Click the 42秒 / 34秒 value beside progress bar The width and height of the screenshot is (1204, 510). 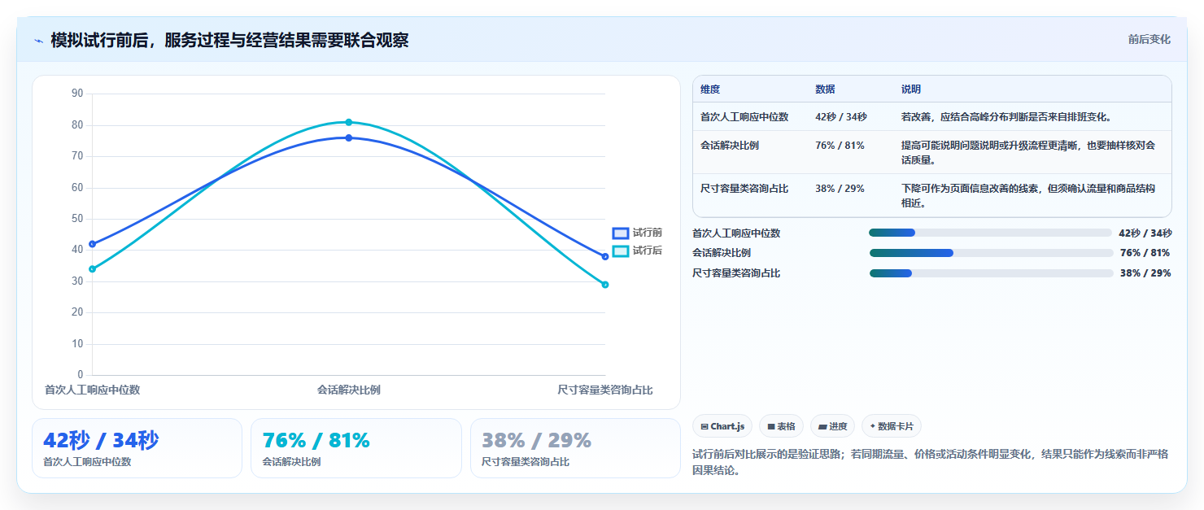1145,233
